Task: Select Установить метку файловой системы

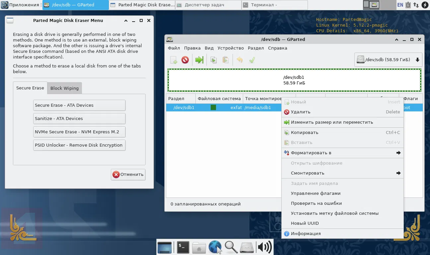Action: [x=342, y=213]
